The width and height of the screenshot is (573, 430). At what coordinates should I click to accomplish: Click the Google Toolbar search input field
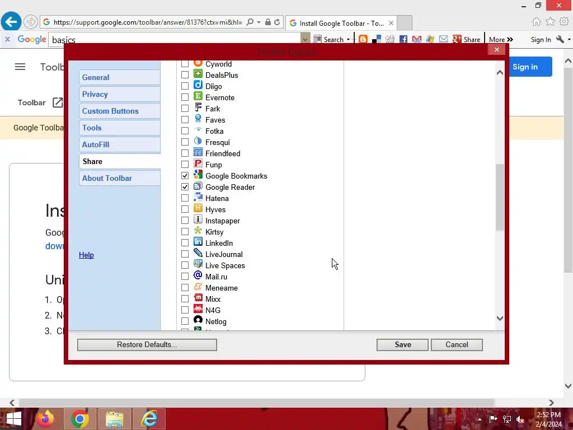pyautogui.click(x=175, y=40)
